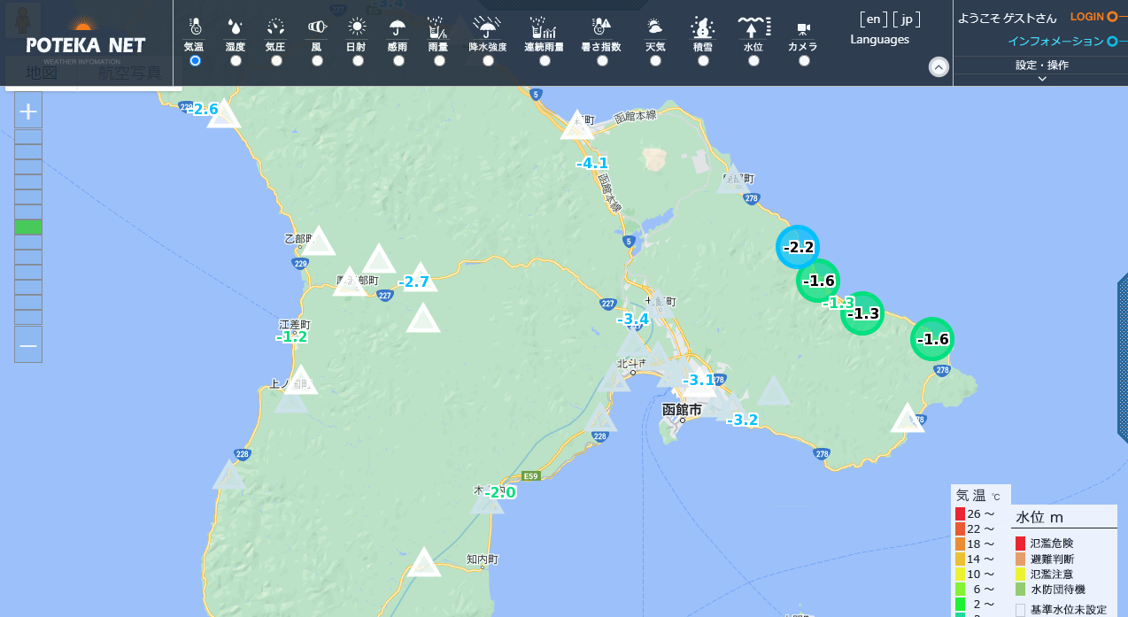Click the 風 wind sock icon

[x=316, y=27]
